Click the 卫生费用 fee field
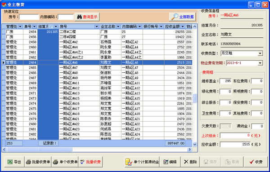Viewport: 270px width, 172px height. [225, 114]
